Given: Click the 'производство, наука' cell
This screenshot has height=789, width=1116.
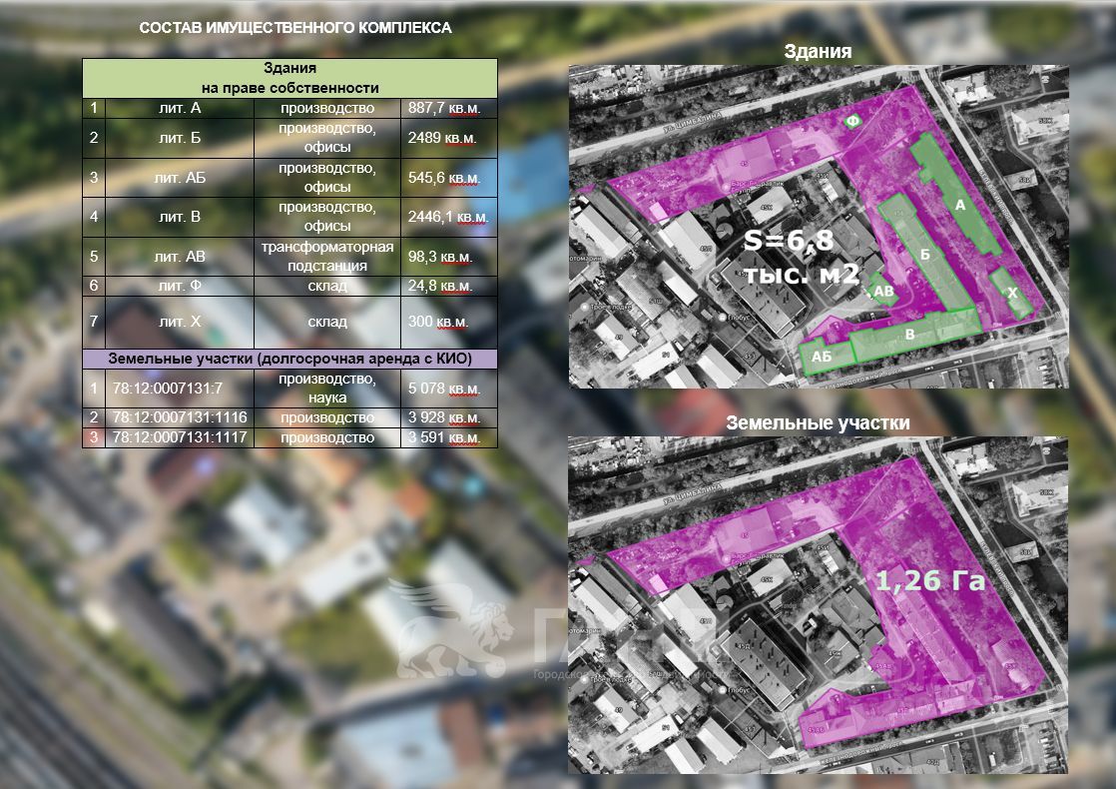Looking at the screenshot, I should (x=327, y=389).
